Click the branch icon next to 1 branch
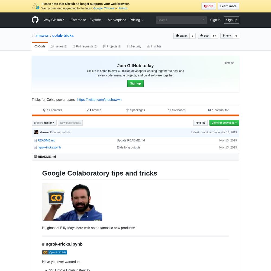The image size is (271, 271). (88, 110)
